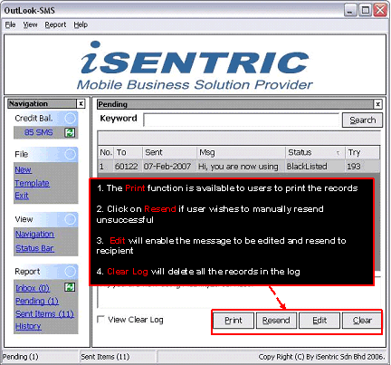Sort by the Status column header
391x365 pixels.
coord(315,152)
